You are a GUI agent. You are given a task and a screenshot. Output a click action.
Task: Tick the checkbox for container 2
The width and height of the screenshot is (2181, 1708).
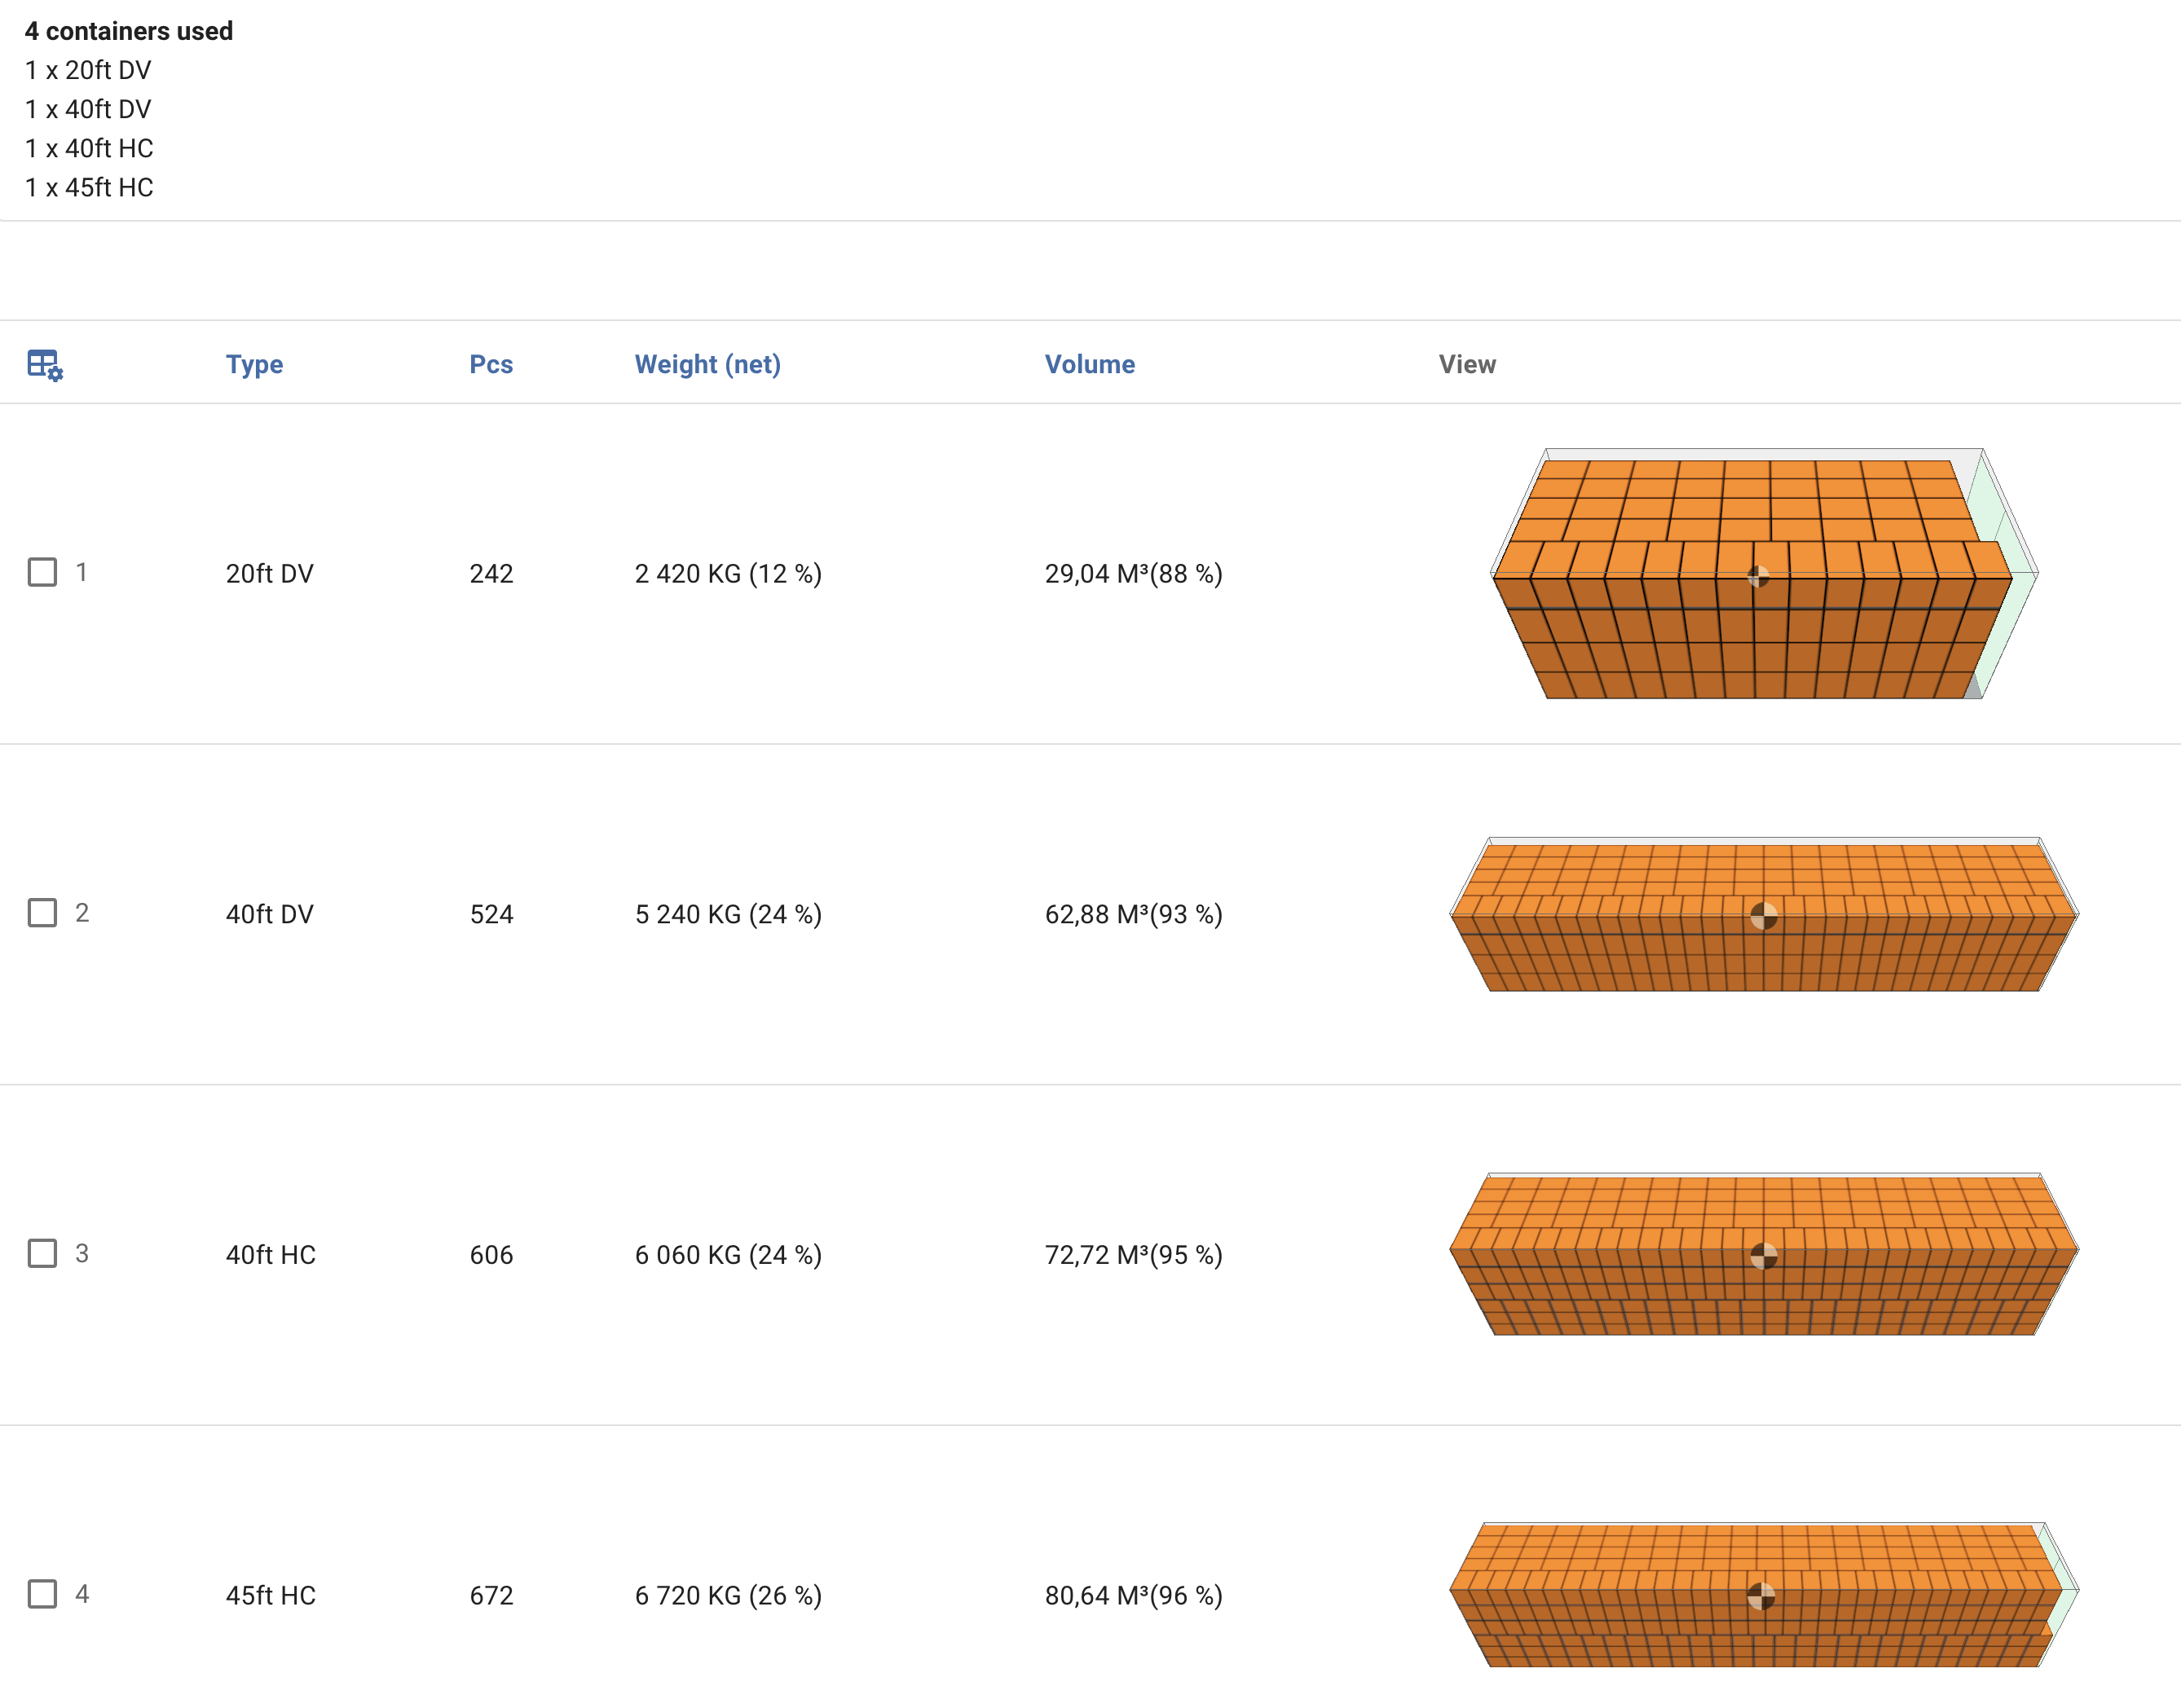[x=42, y=913]
